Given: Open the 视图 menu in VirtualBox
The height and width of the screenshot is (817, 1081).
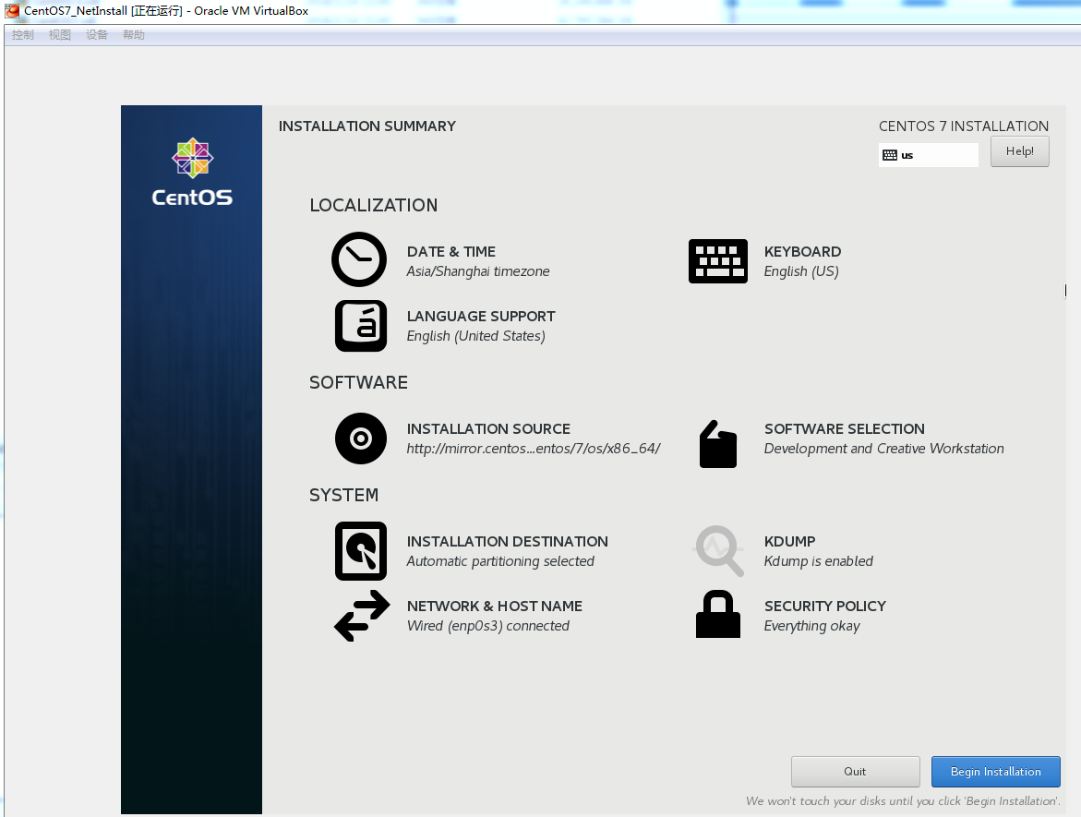Looking at the screenshot, I should 59,34.
